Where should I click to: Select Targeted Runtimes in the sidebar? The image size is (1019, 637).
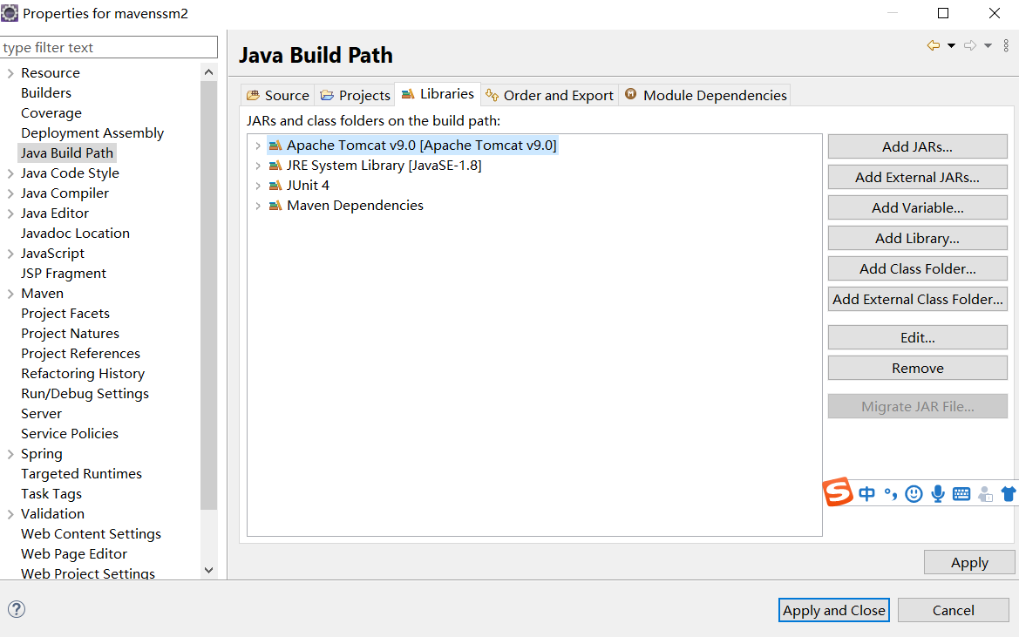pos(81,474)
